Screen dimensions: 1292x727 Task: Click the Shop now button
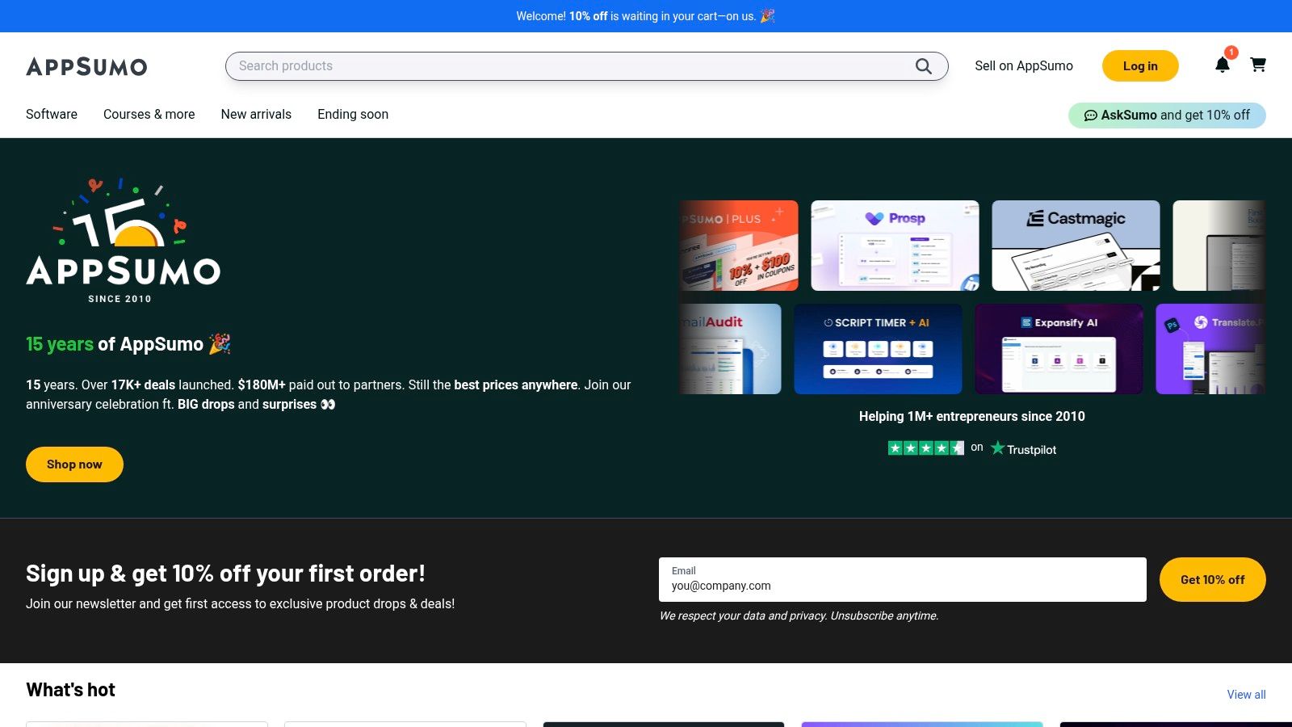pyautogui.click(x=74, y=464)
